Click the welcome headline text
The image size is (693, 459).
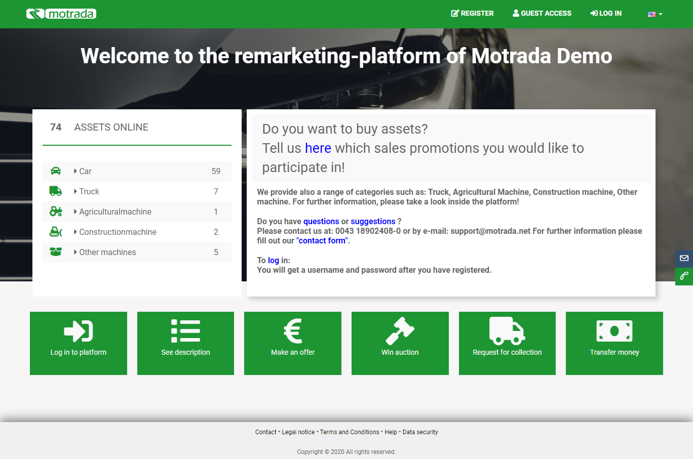point(346,56)
